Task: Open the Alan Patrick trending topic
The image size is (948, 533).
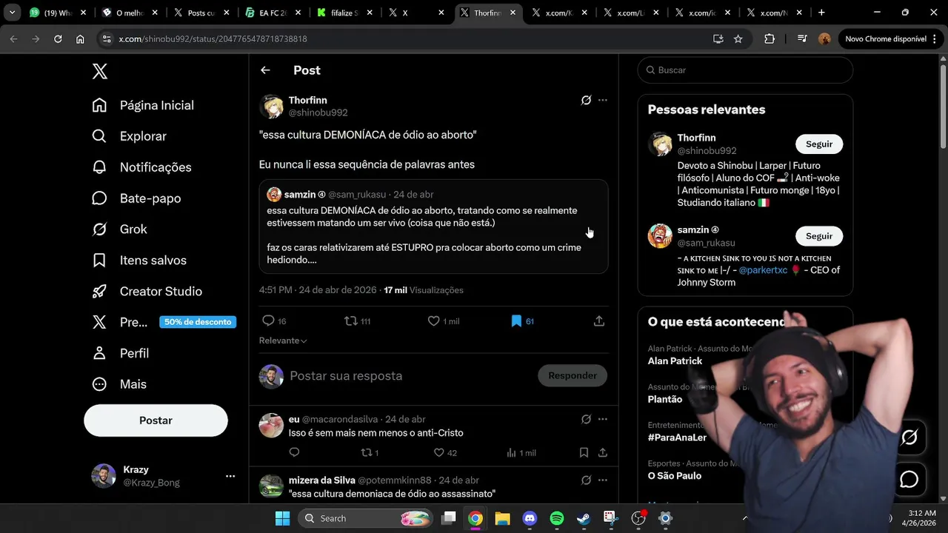Action: 675,361
